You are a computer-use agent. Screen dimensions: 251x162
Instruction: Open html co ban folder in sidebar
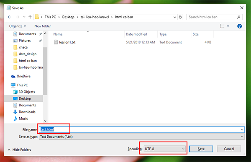(x=28, y=61)
